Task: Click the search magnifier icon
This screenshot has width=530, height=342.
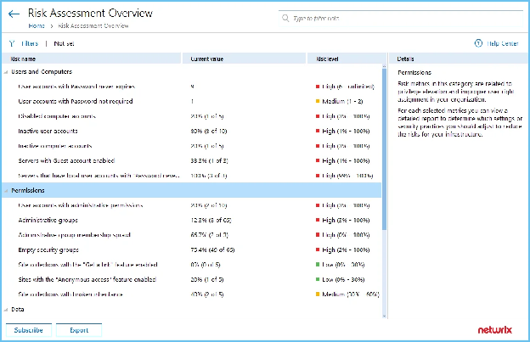Action: [x=285, y=18]
